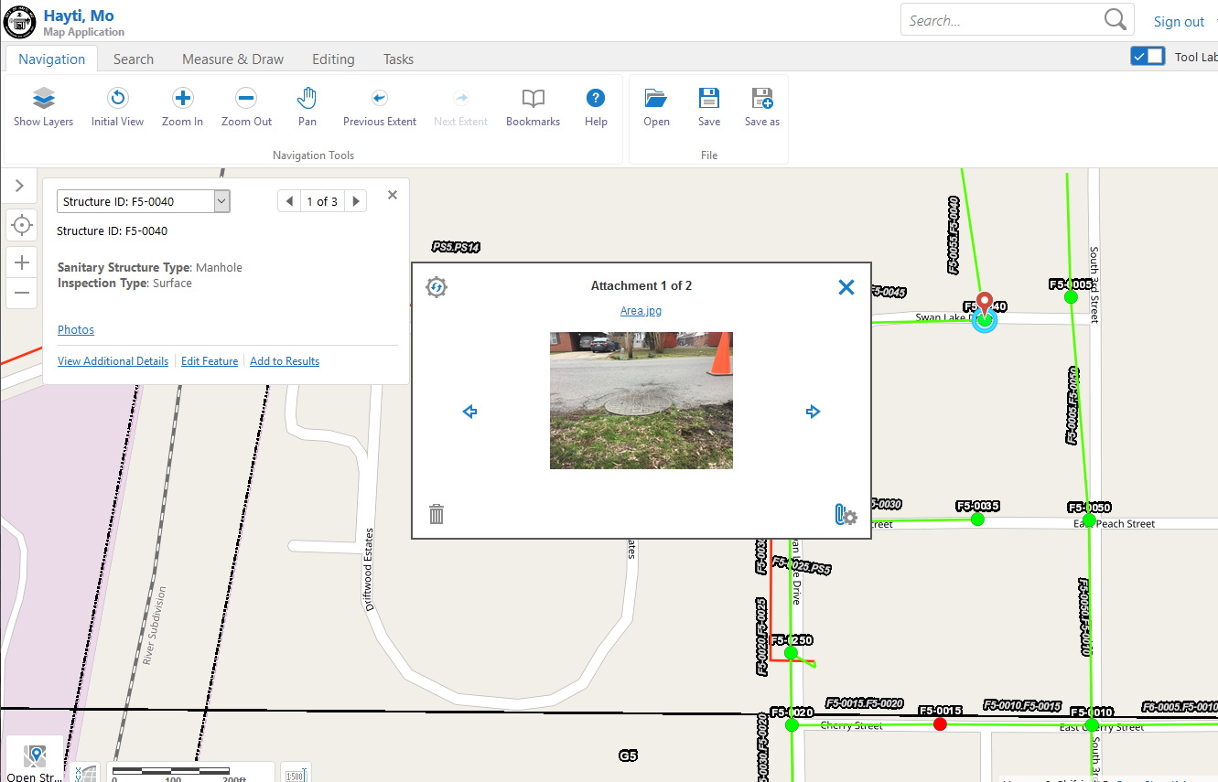Open the Structure ID F5-0040 dropdown
Viewport: 1218px width, 782px height.
[x=221, y=201]
